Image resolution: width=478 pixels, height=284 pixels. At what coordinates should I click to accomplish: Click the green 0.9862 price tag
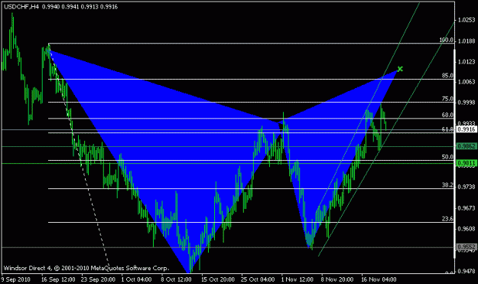pyautogui.click(x=467, y=146)
